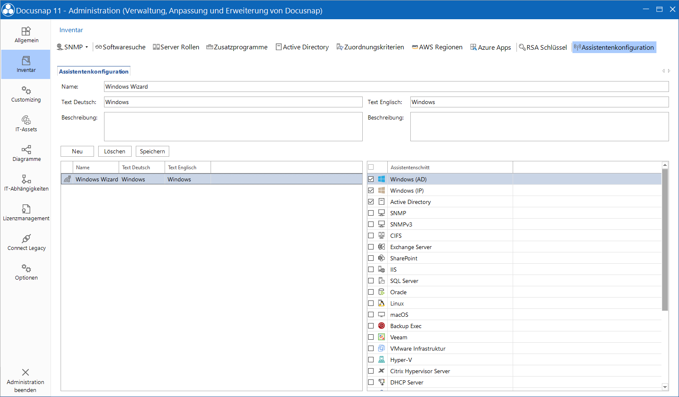Click Administration beenden
The width and height of the screenshot is (679, 397).
click(25, 380)
